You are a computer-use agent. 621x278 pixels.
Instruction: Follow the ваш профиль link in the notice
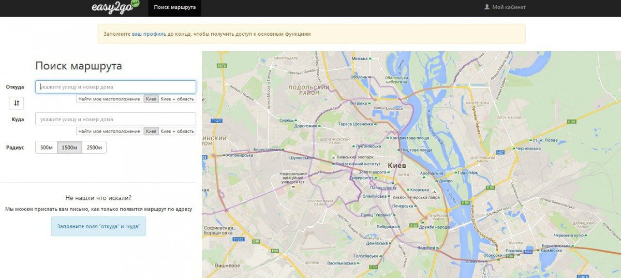(149, 34)
